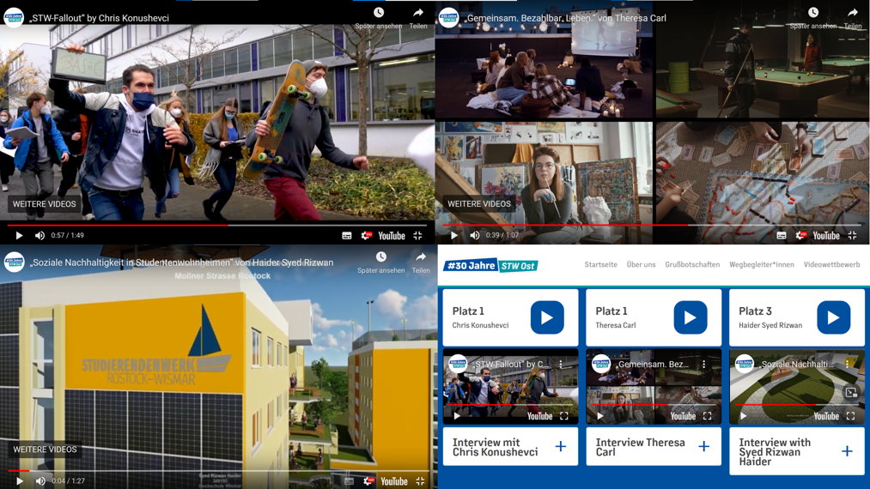
Task: Play the Soziale Nachhaltigkeit video
Action: pos(20,480)
